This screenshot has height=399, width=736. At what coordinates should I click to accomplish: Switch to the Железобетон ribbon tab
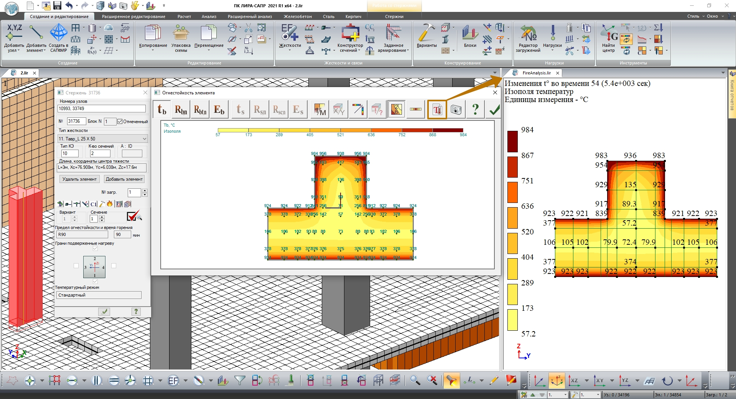(x=298, y=16)
